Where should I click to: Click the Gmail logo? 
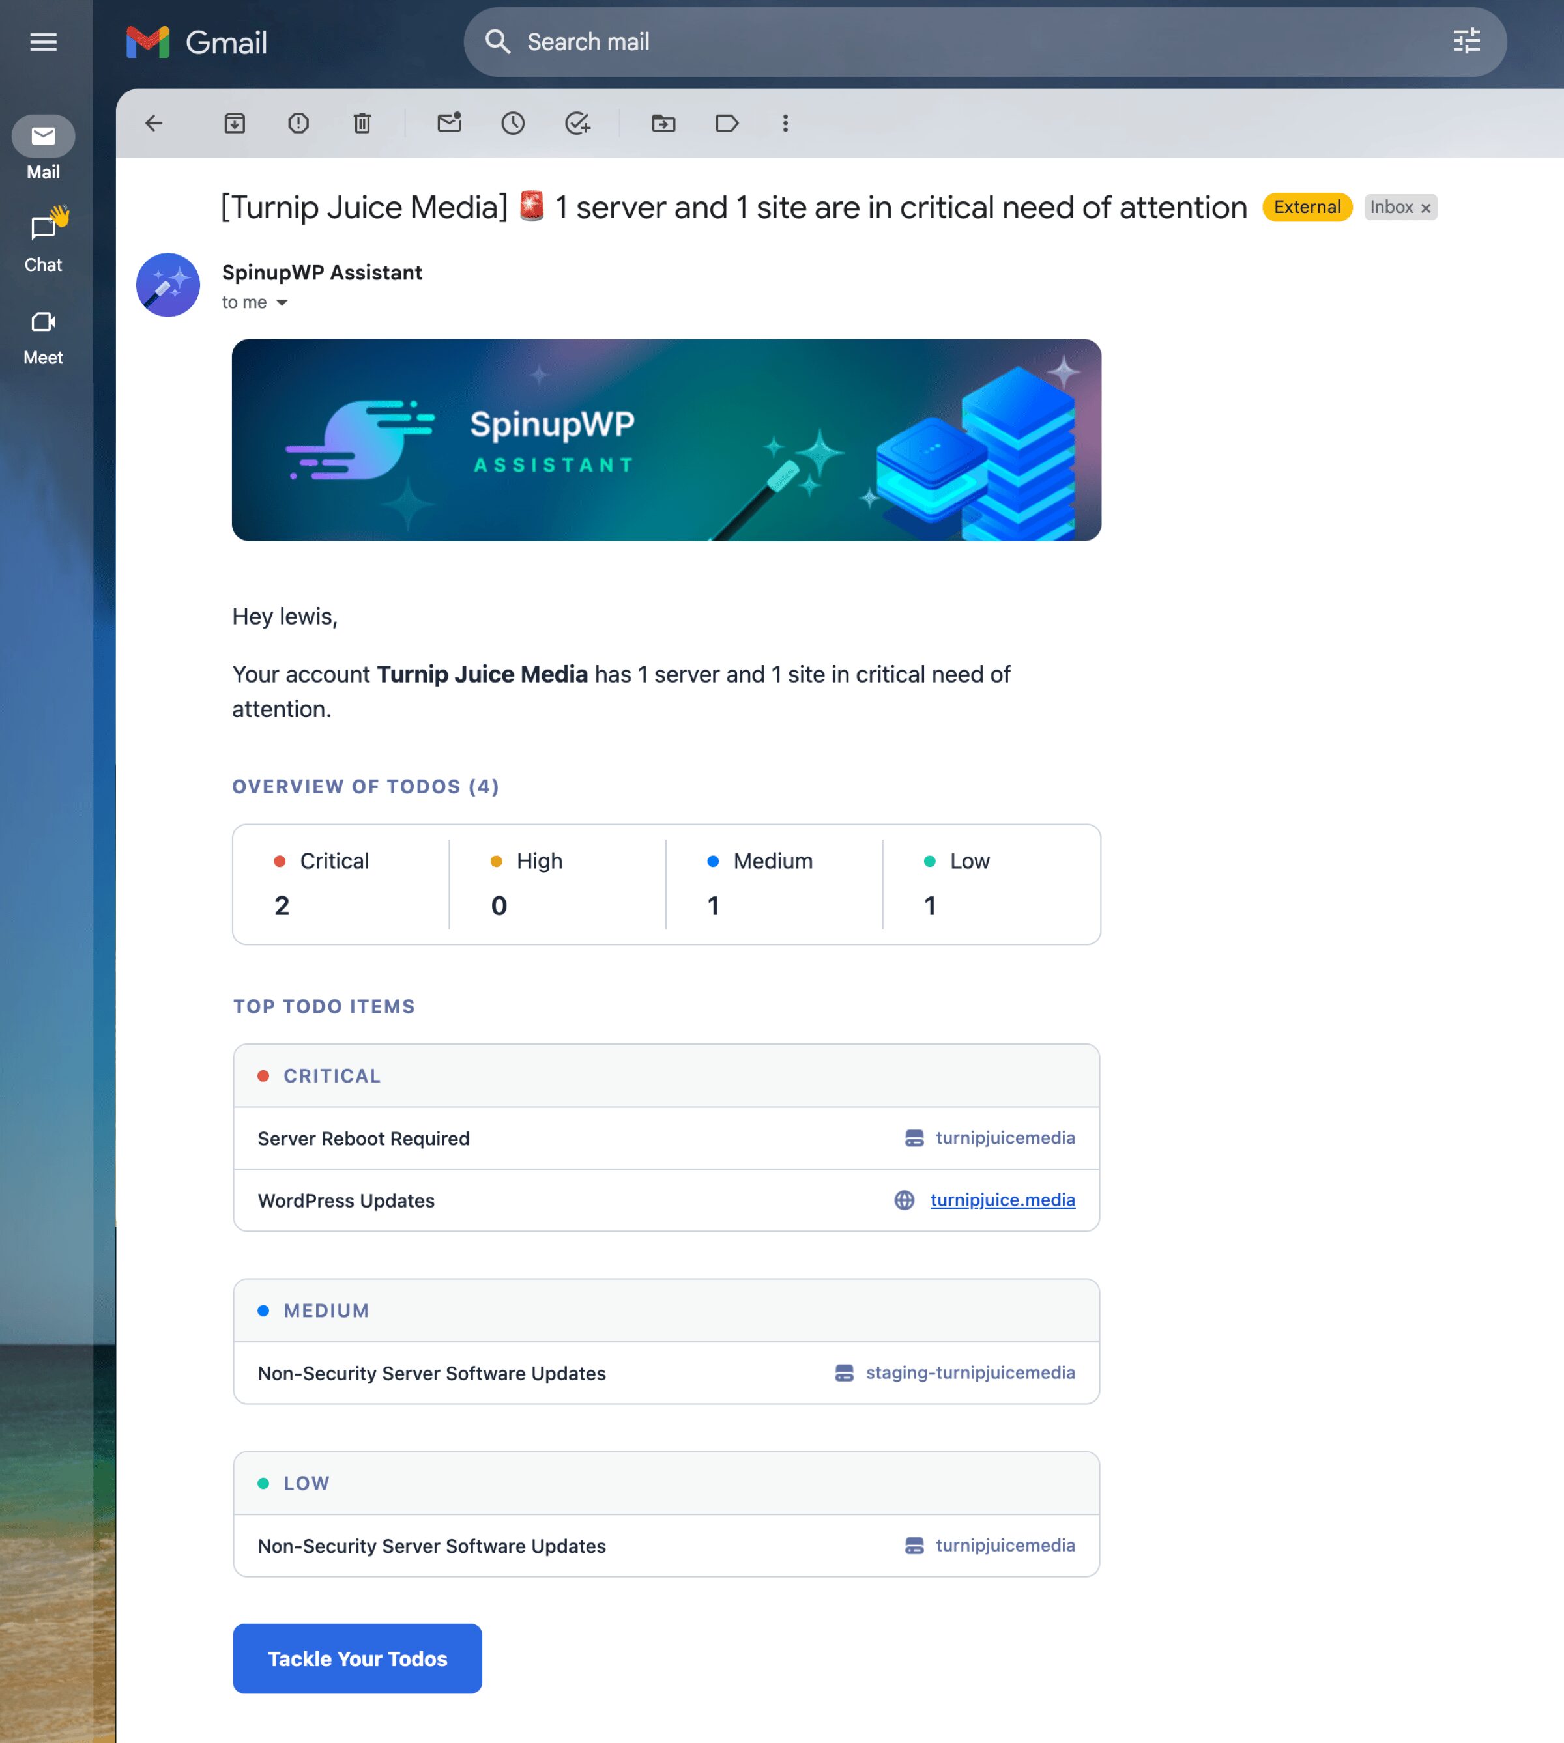(197, 42)
